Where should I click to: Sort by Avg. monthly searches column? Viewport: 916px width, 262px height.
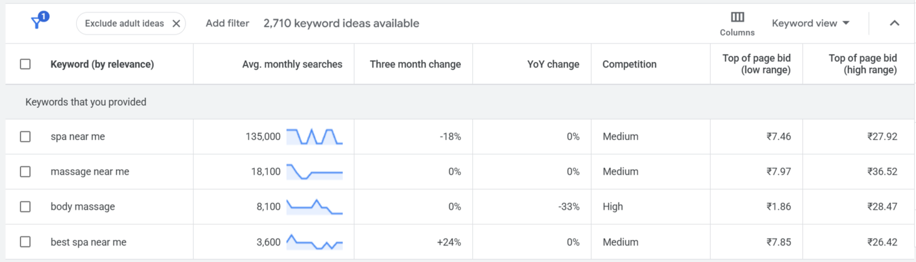pyautogui.click(x=292, y=64)
